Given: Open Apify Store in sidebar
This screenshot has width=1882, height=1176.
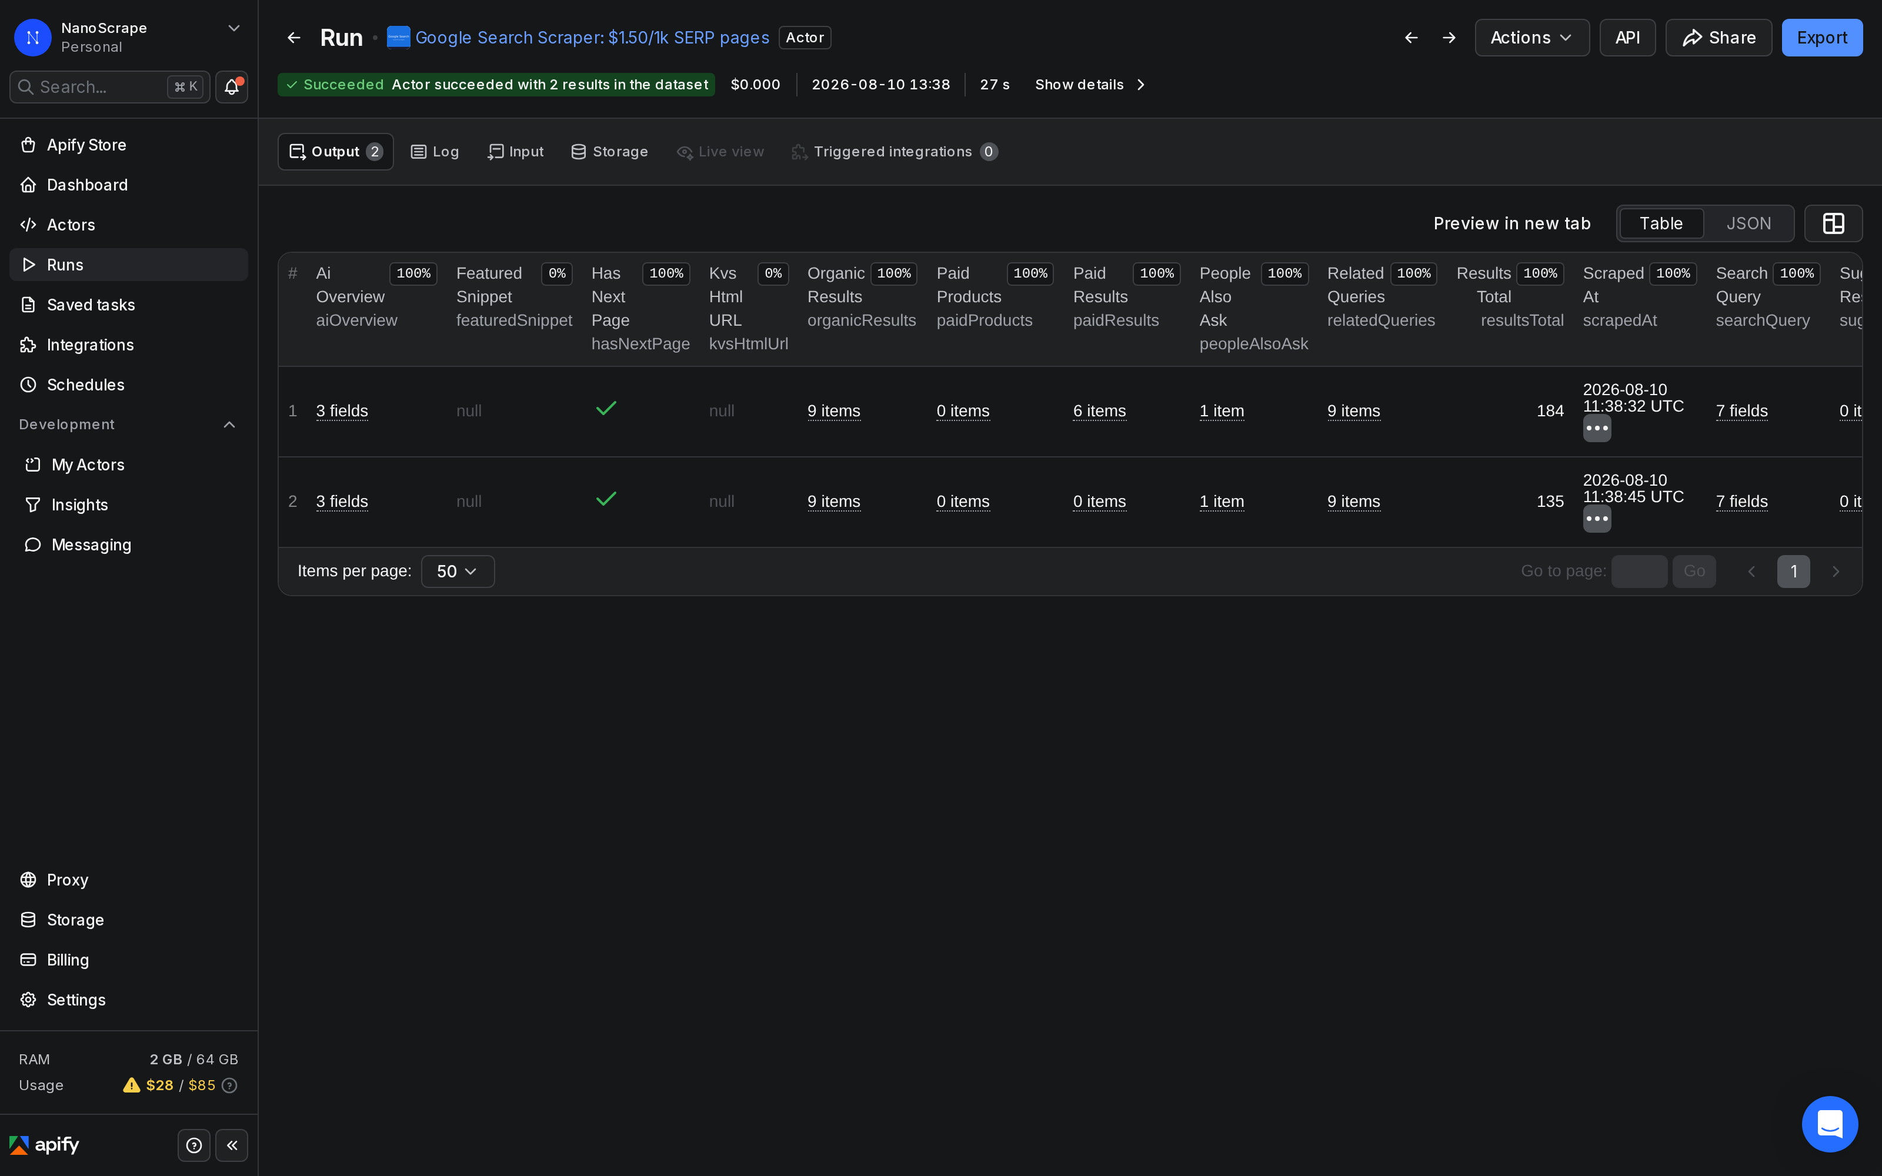Looking at the screenshot, I should 128,145.
